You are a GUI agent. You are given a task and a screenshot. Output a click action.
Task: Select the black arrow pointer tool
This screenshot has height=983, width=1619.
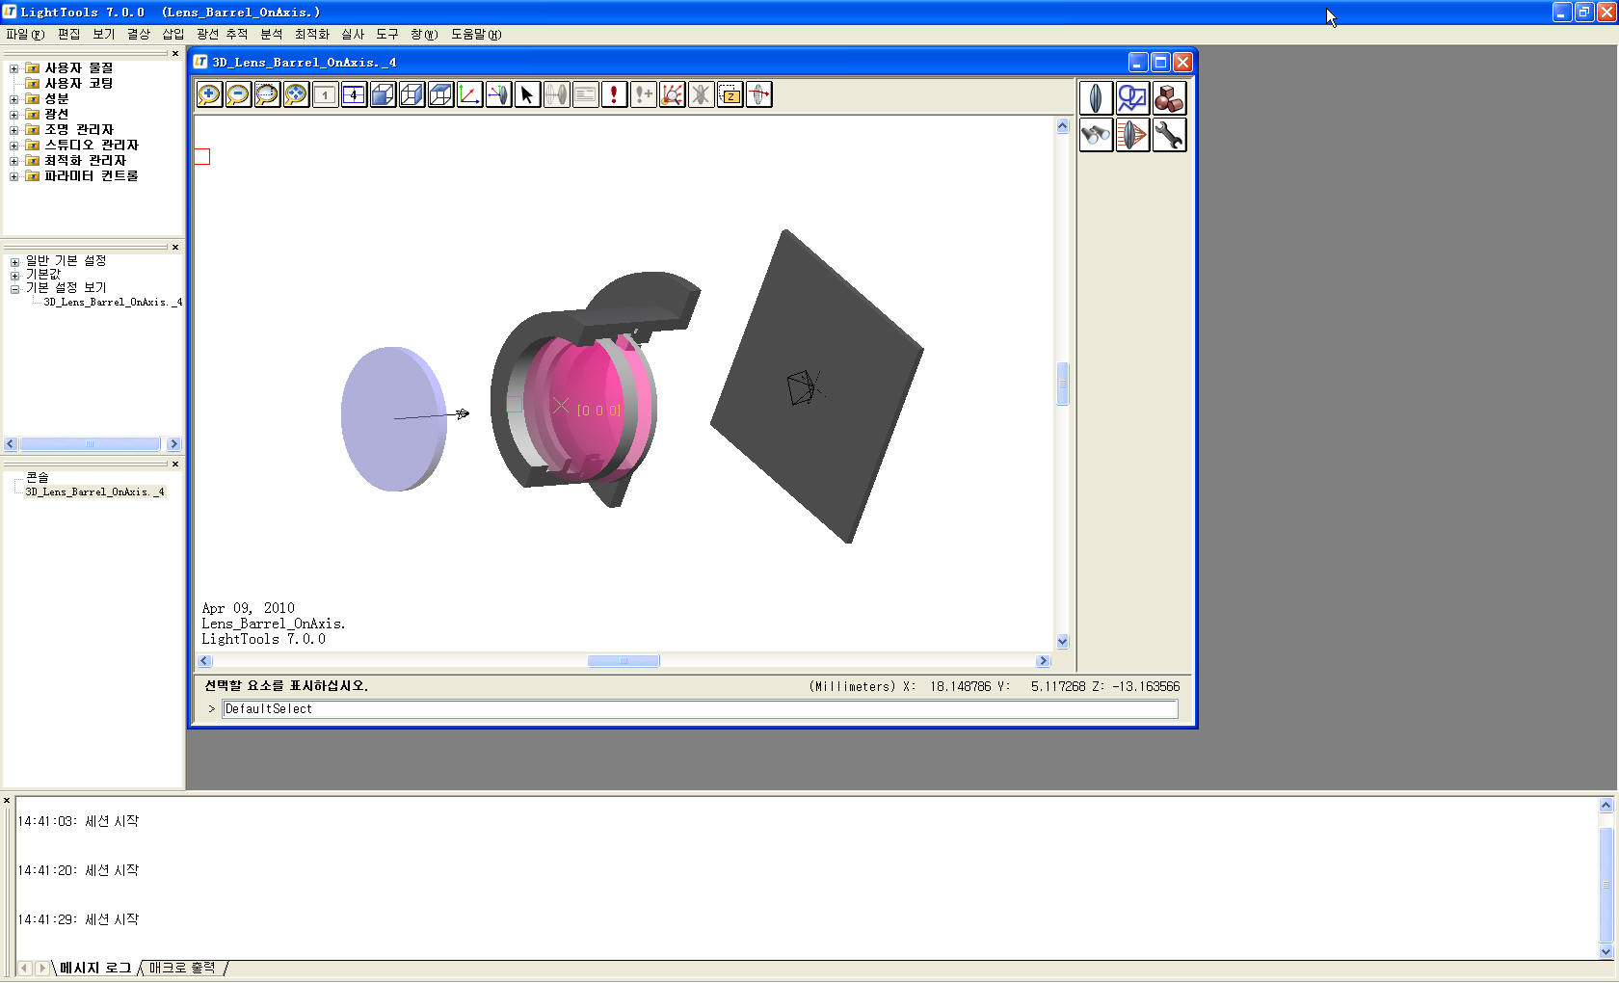(527, 94)
